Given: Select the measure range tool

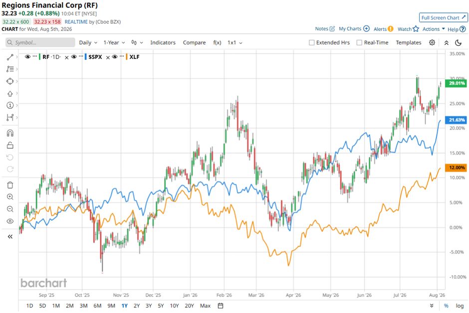Looking at the screenshot, I should point(10,117).
